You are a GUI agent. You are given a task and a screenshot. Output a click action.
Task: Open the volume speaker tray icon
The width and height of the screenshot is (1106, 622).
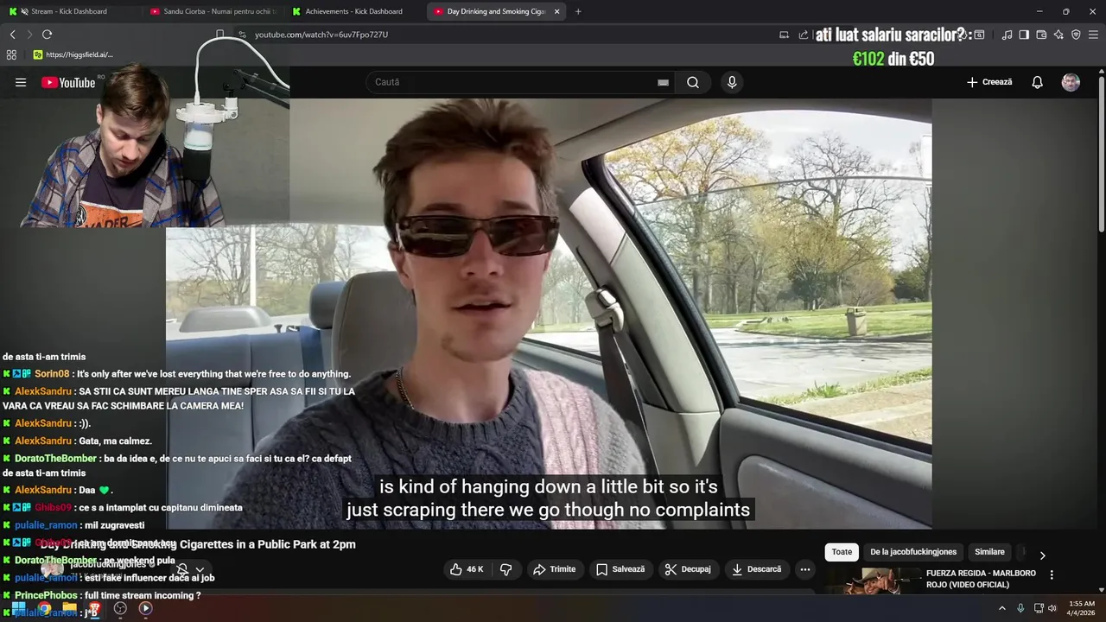pyautogui.click(x=1052, y=608)
